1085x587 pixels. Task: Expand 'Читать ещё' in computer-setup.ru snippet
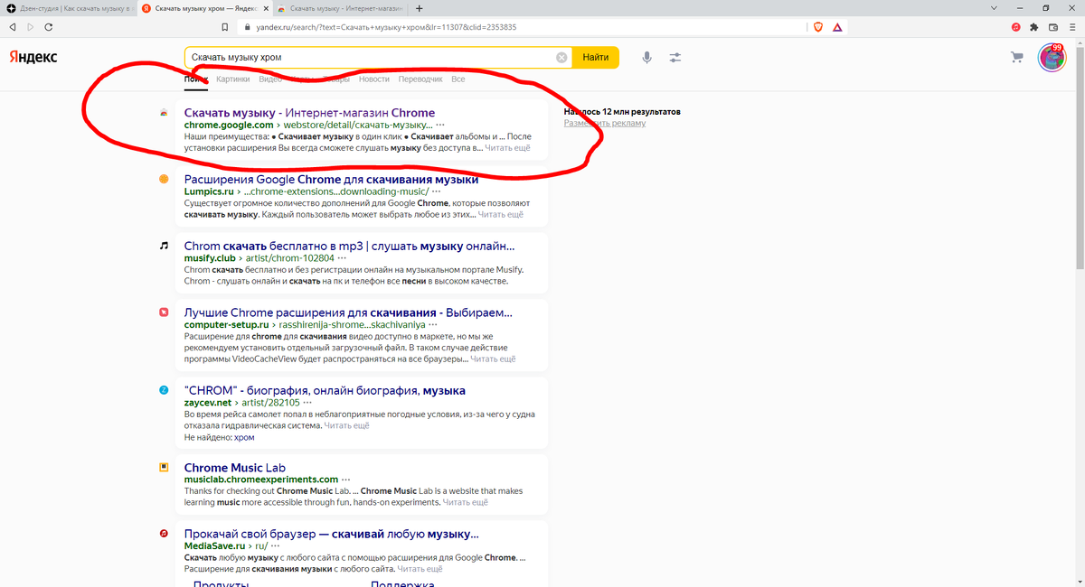click(494, 359)
